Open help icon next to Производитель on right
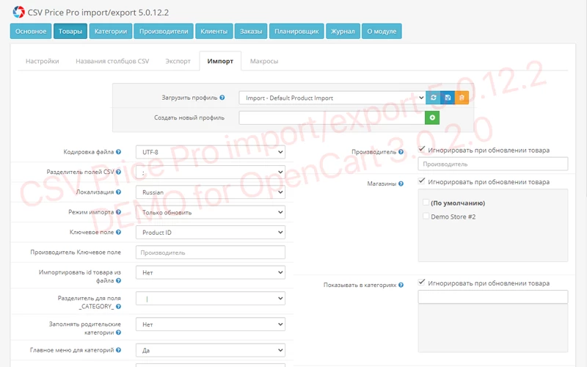The width and height of the screenshot is (587, 367). pyautogui.click(x=401, y=152)
